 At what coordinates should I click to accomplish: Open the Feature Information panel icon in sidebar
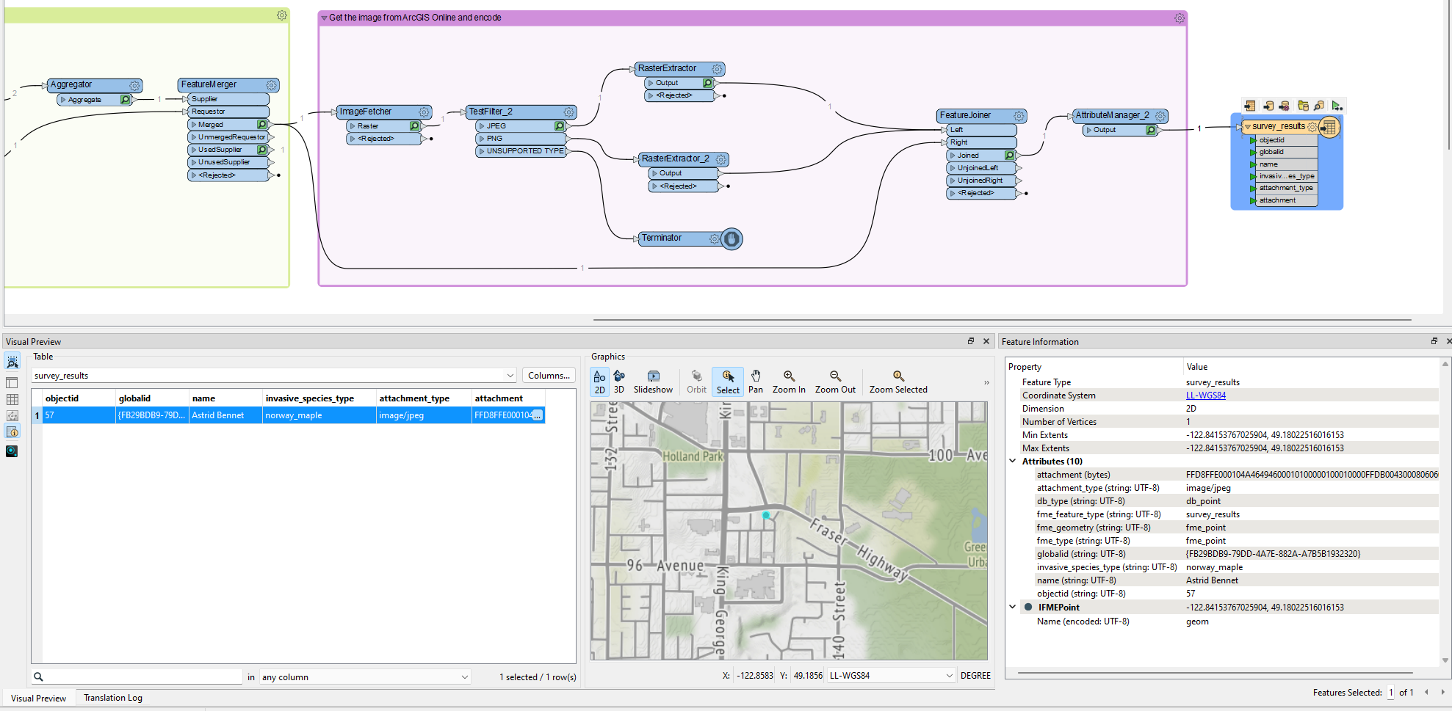(12, 431)
